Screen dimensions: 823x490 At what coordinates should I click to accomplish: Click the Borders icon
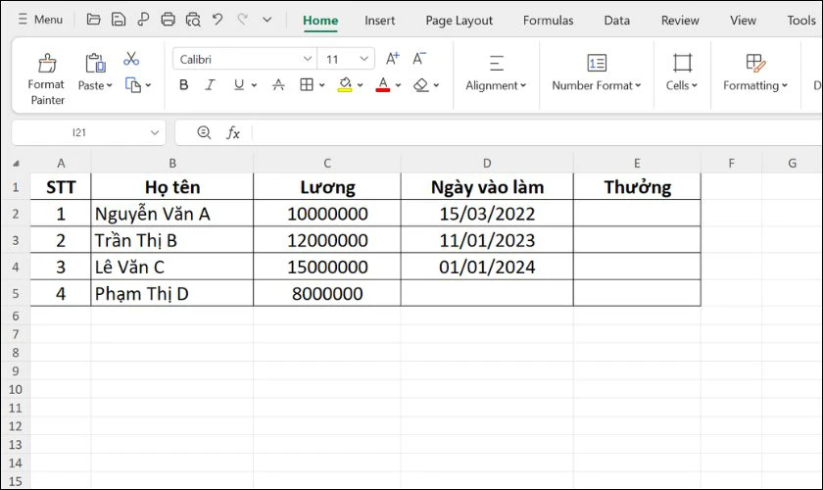pos(307,84)
